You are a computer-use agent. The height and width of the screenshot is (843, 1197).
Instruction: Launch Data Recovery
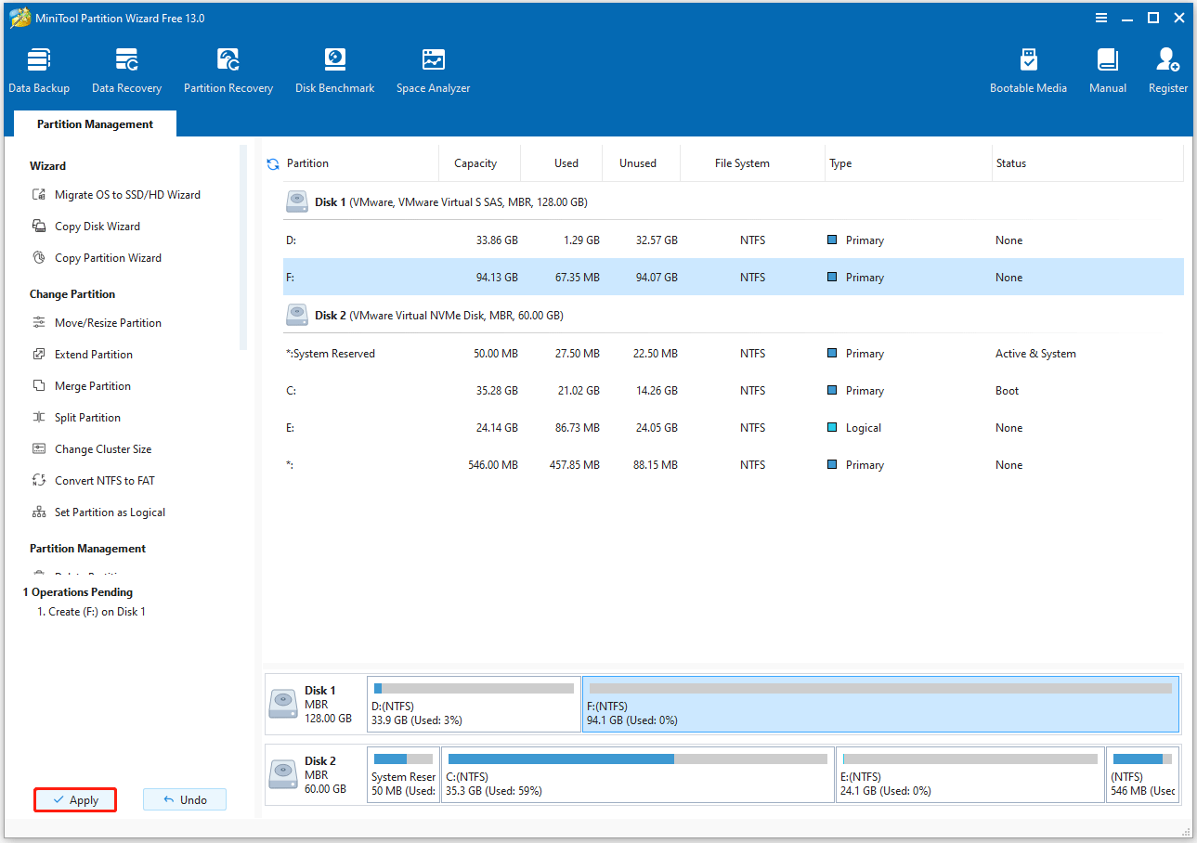126,70
